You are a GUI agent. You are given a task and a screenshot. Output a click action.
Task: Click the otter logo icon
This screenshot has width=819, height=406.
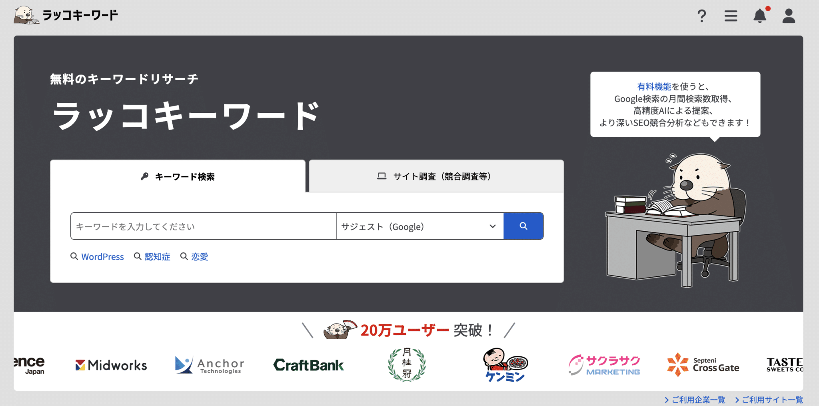(26, 14)
